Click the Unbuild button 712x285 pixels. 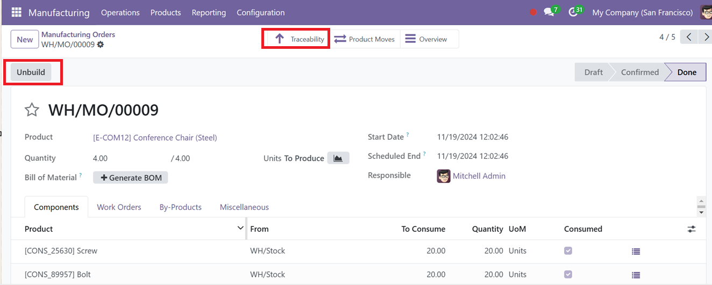[31, 72]
